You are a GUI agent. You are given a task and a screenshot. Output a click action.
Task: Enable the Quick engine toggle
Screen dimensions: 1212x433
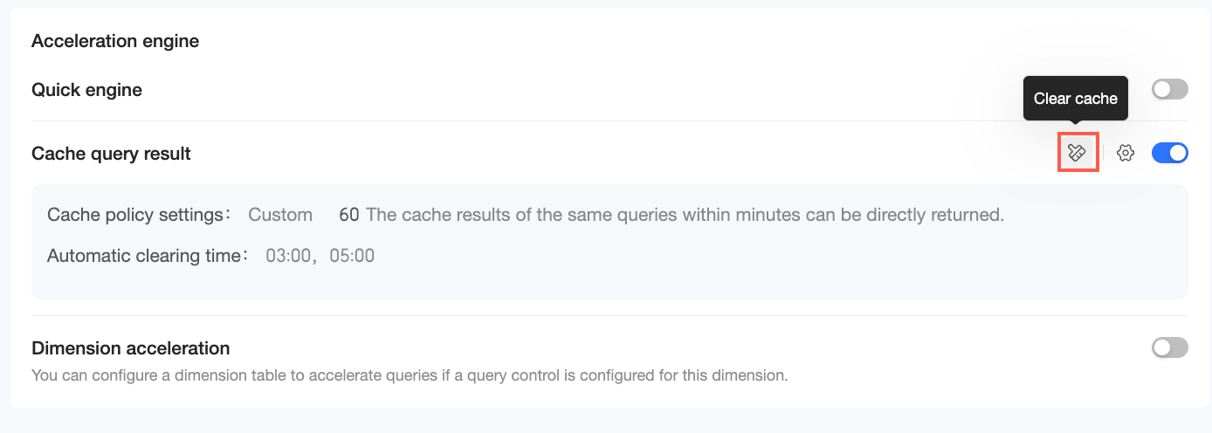1169,89
